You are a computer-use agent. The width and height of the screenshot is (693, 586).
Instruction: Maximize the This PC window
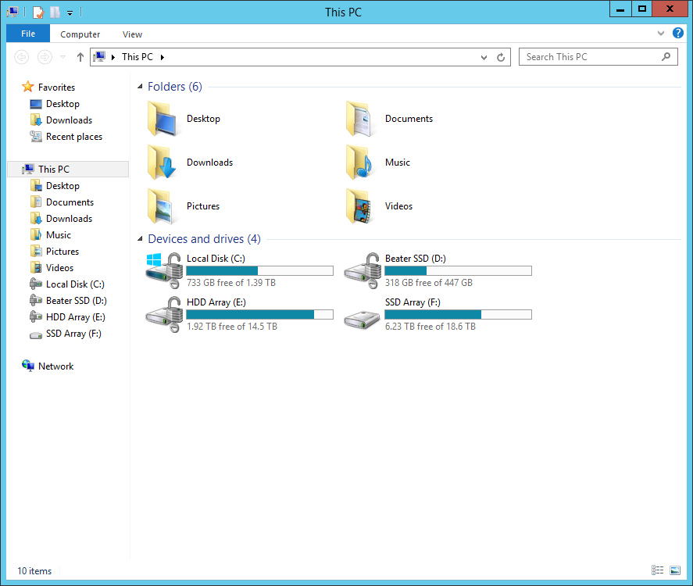coord(642,9)
